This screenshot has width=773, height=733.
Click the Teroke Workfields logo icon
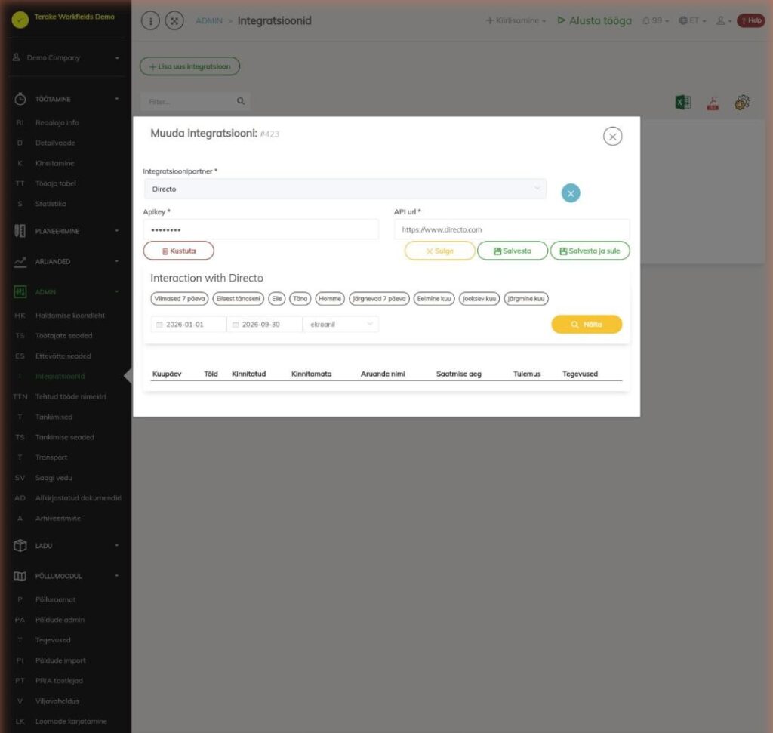20,20
